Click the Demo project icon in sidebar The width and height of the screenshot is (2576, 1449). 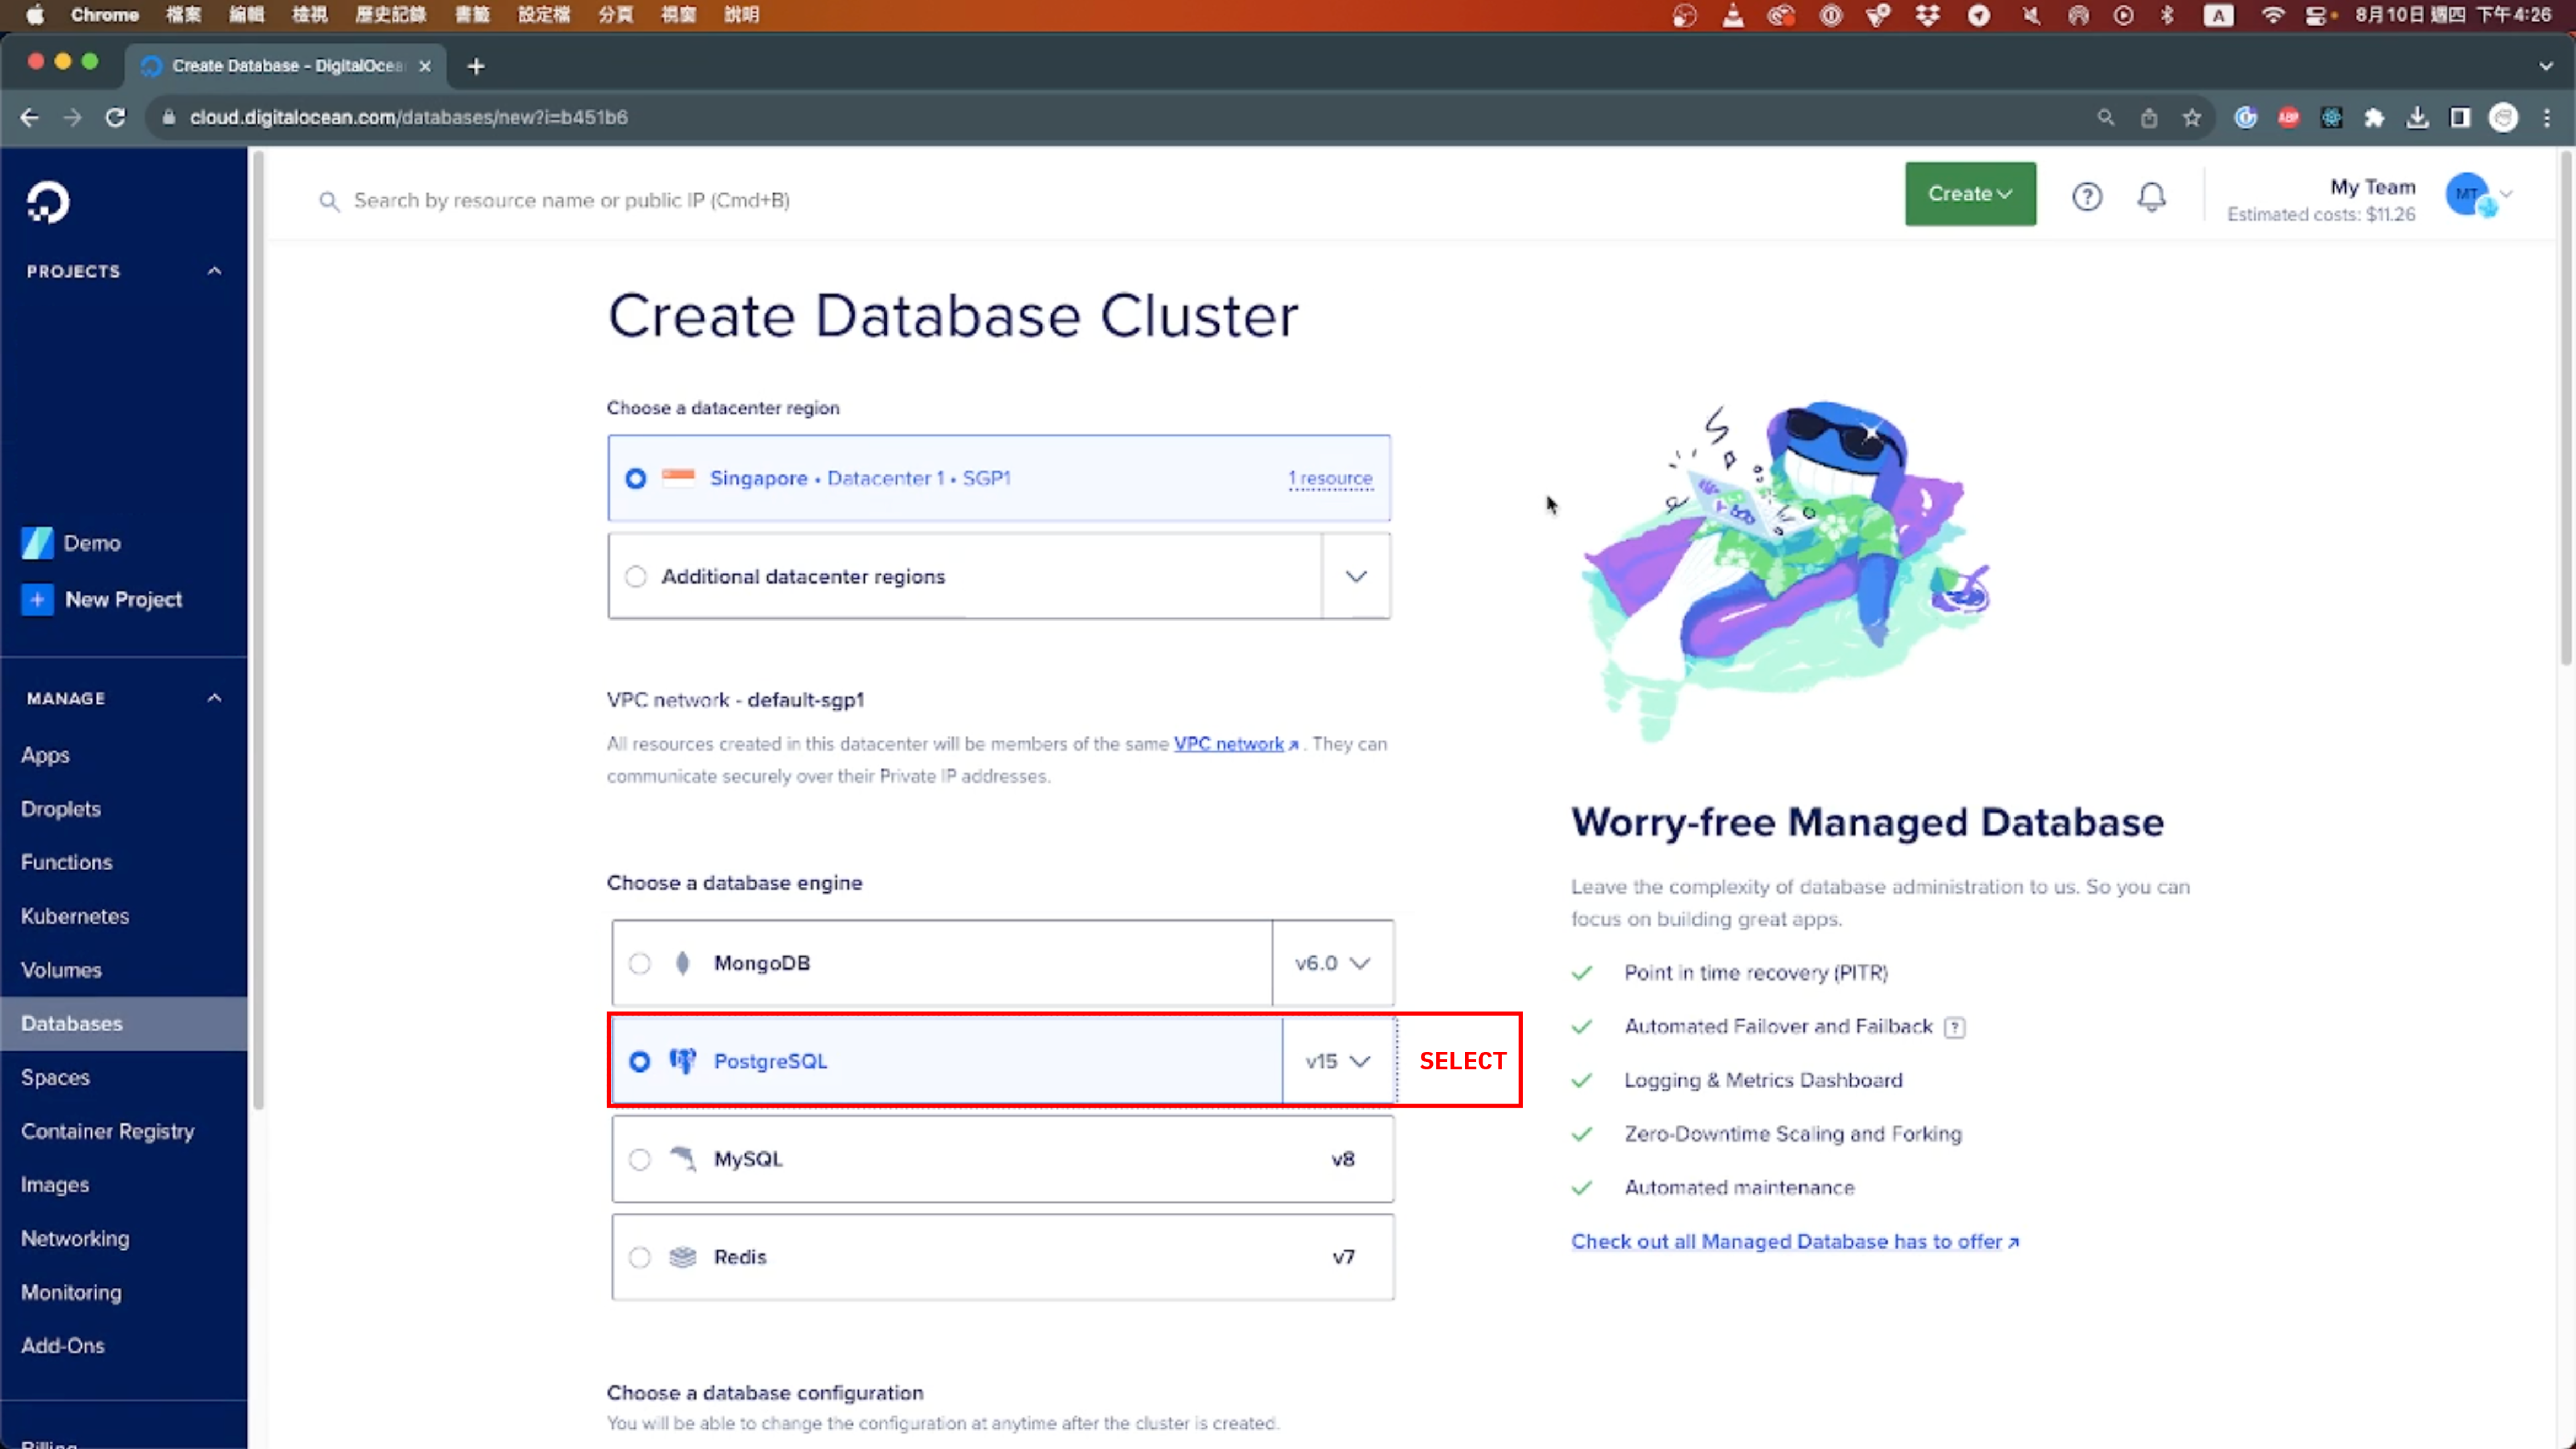coord(37,542)
